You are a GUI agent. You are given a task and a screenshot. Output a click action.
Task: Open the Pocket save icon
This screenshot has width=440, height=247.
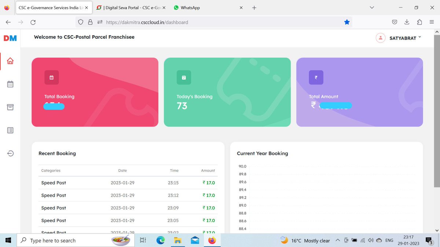click(x=395, y=22)
